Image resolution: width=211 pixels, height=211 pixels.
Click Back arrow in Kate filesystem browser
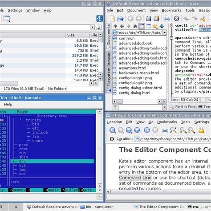[x=122, y=26]
